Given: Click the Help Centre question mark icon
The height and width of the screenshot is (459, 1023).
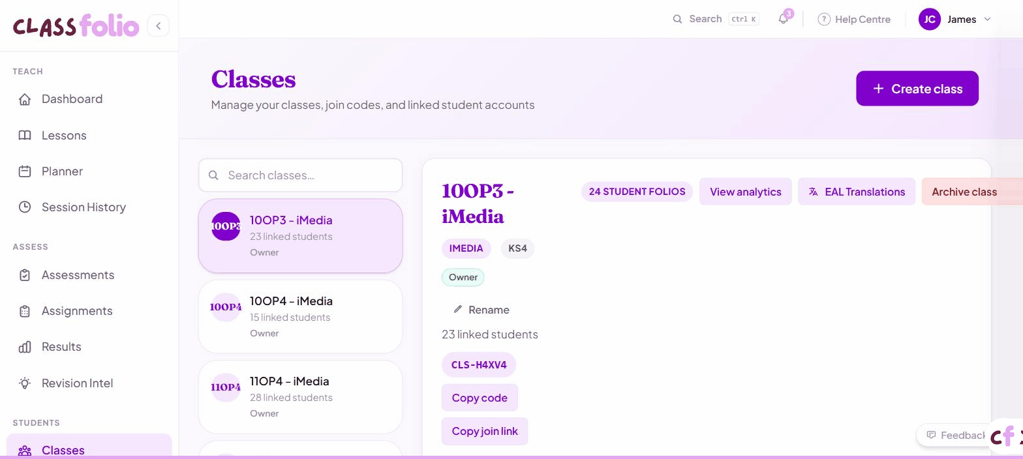Looking at the screenshot, I should point(824,20).
